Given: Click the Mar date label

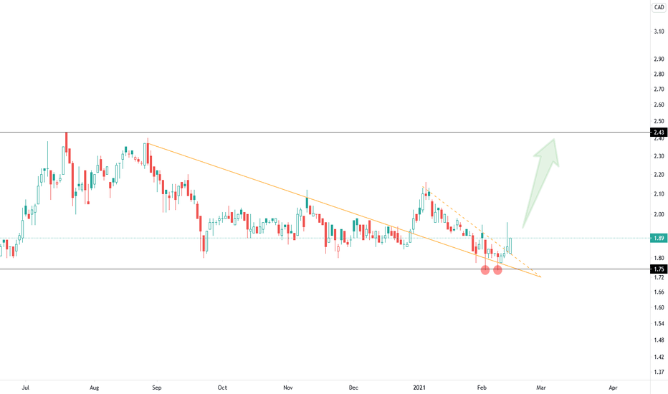Looking at the screenshot, I should tap(541, 388).
